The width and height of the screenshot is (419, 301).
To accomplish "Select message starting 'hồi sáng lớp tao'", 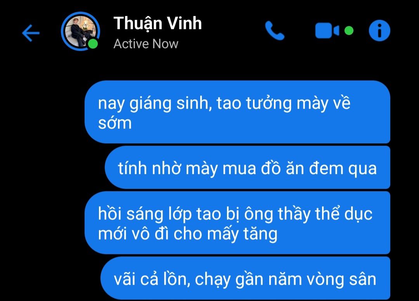I will point(237,223).
